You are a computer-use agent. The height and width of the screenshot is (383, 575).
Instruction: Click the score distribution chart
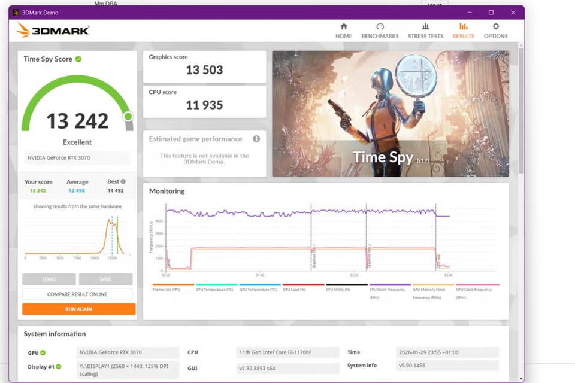tap(77, 236)
